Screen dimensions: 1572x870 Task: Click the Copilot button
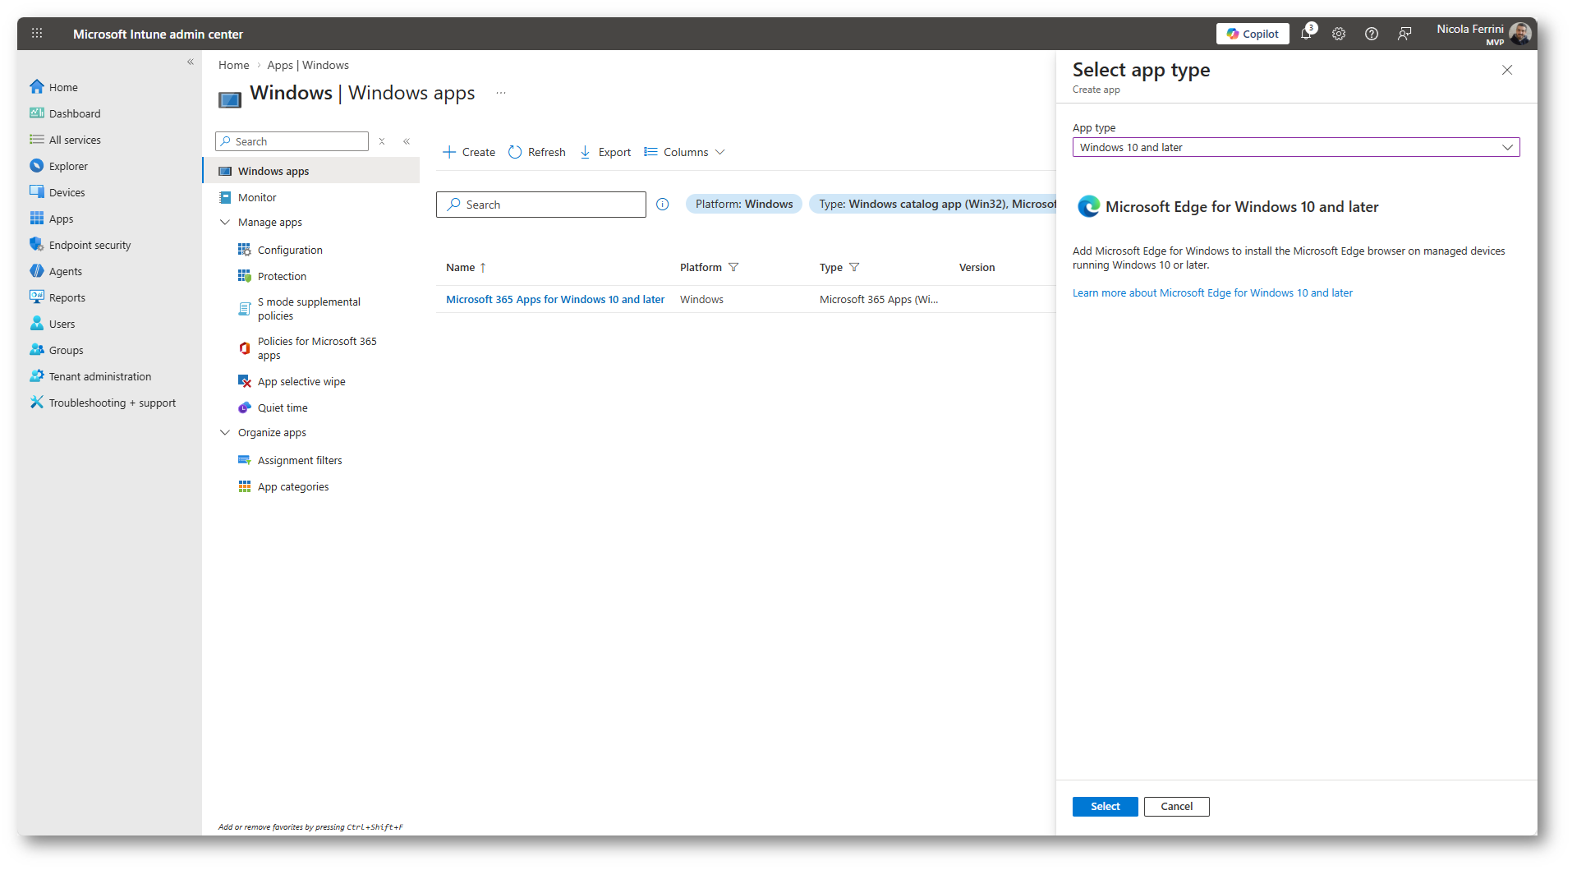coord(1253,34)
